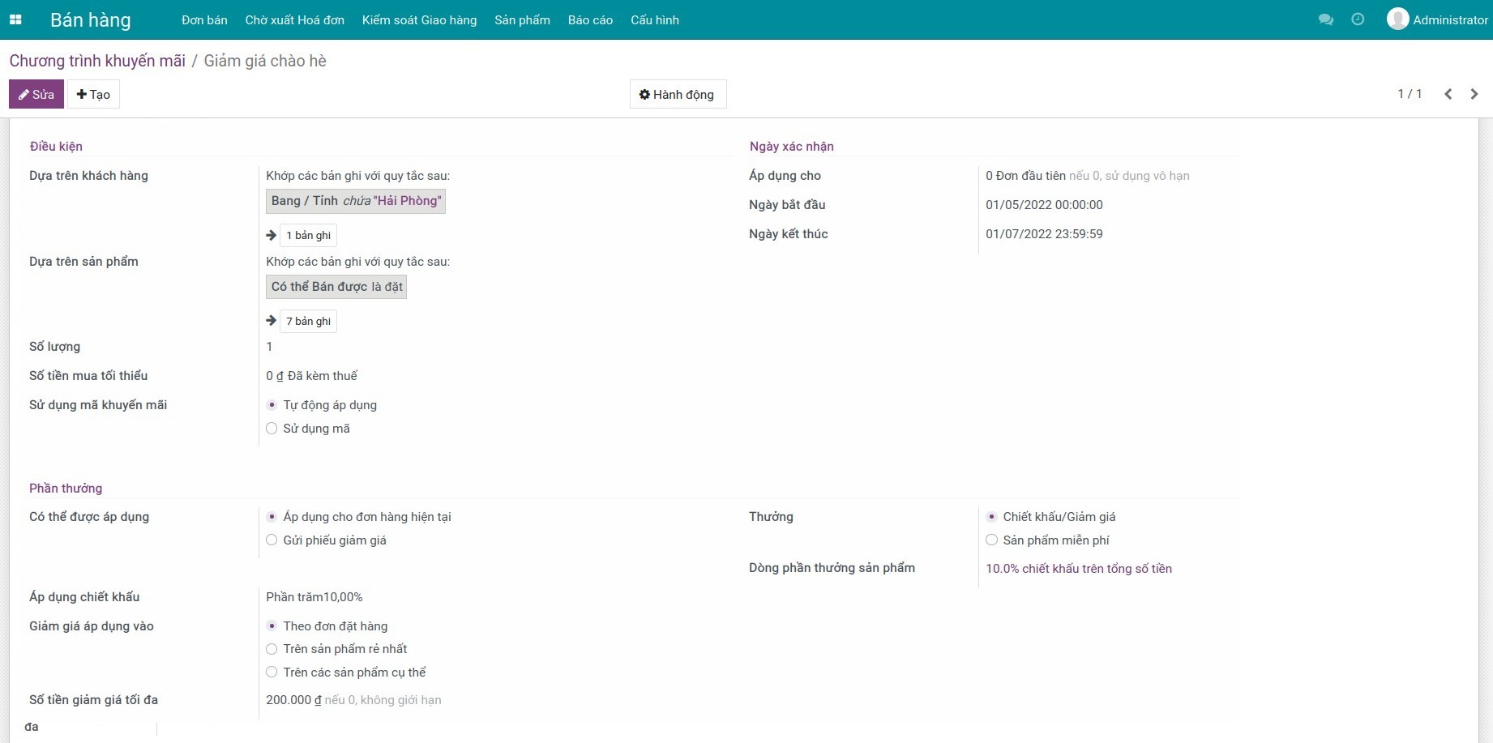Click the Phần trăm10,00% discount value
Viewport: 1493px width, 743px height.
point(314,597)
